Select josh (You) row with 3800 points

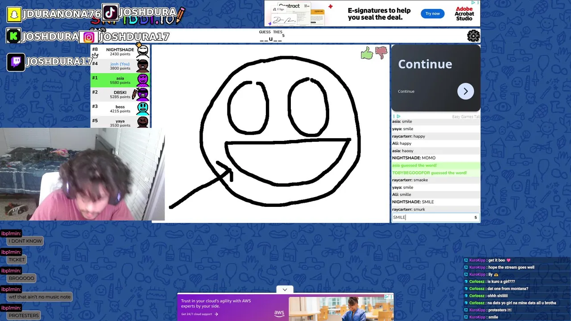(x=120, y=66)
